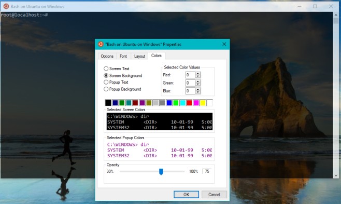Click the opacity value field showing 75
Screen dimensions: 341x204
pyautogui.click(x=207, y=171)
